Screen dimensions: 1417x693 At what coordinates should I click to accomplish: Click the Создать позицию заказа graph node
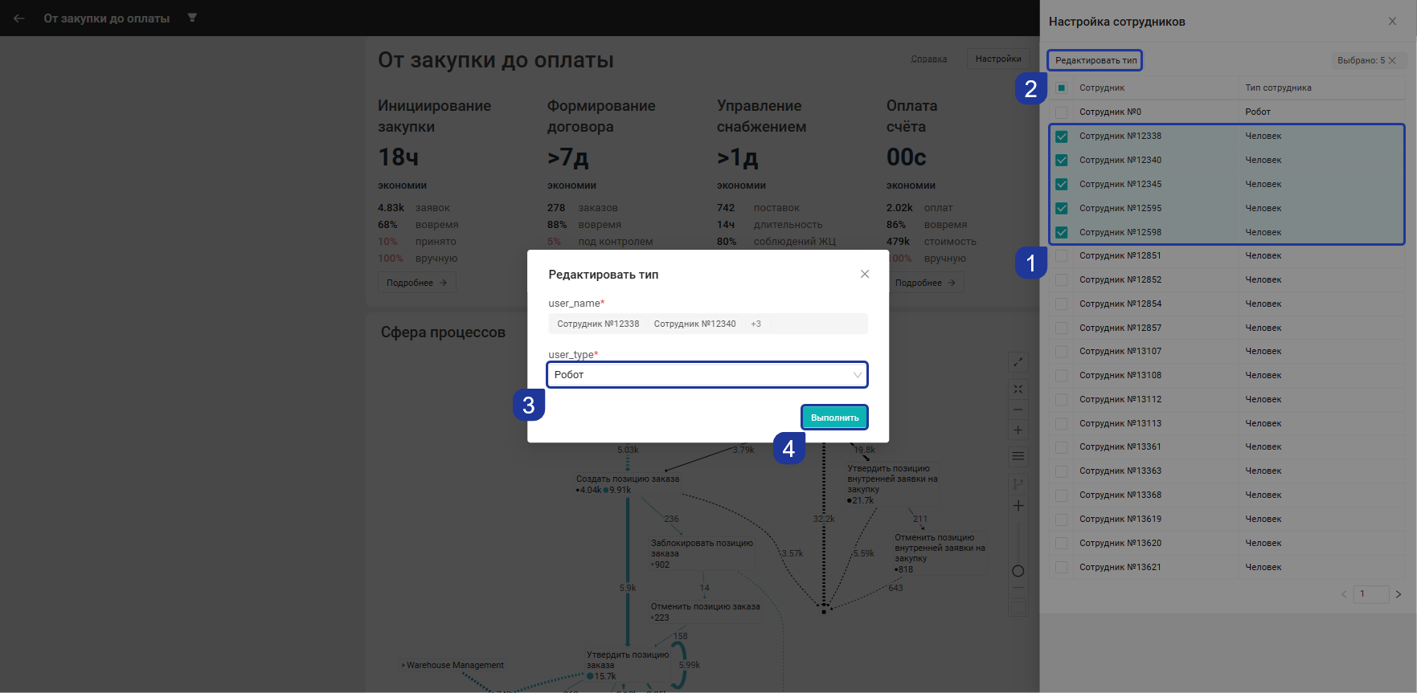(627, 484)
